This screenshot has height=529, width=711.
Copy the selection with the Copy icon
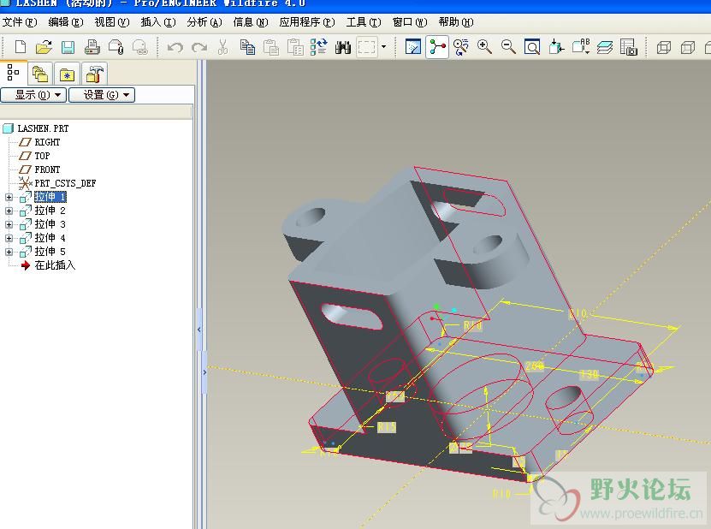pyautogui.click(x=247, y=47)
